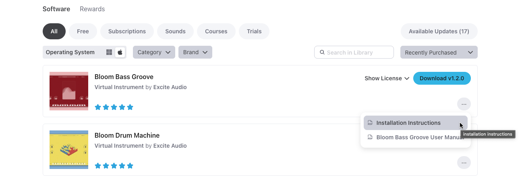Rate Bloom Drum Machine with the fifth star
The height and width of the screenshot is (179, 522).
(130, 166)
